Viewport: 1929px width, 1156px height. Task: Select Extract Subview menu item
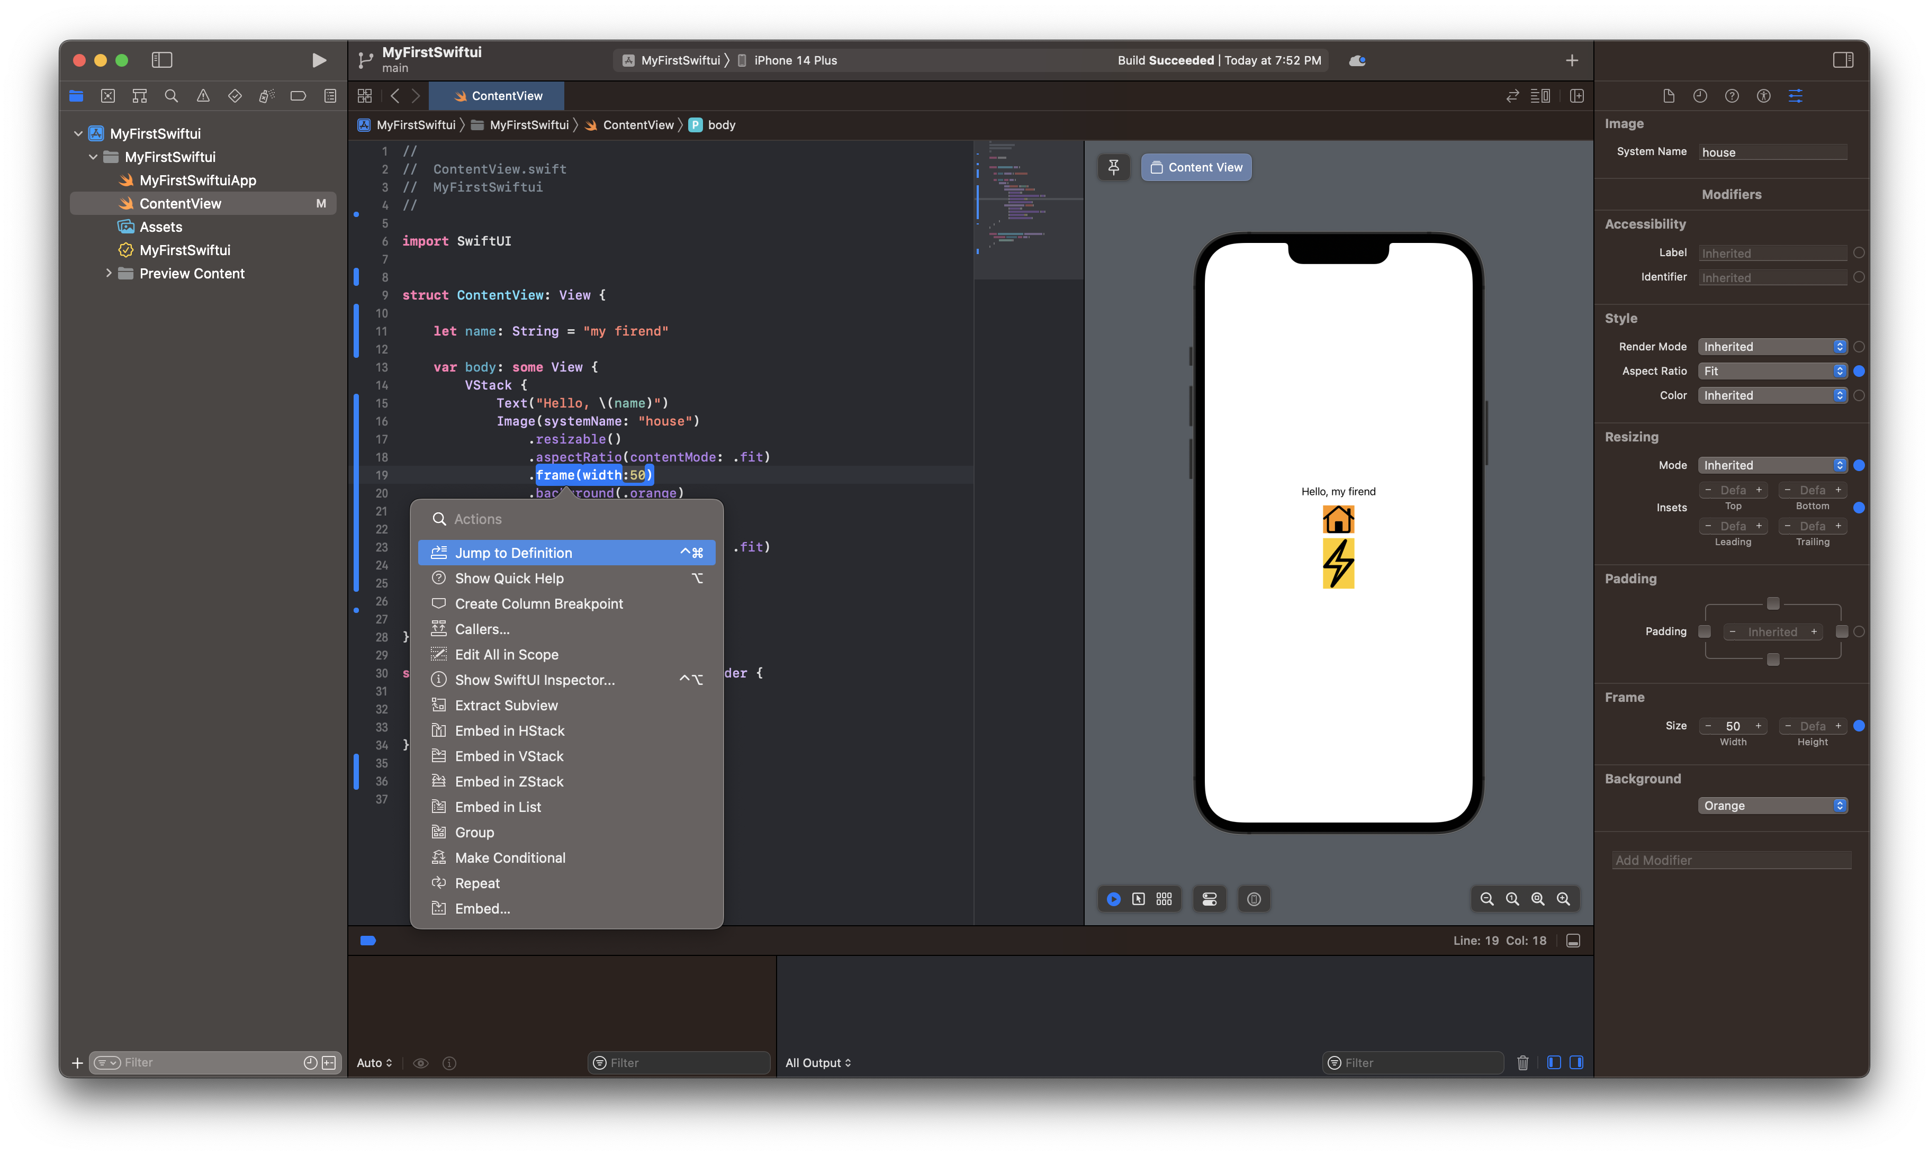pos(507,705)
